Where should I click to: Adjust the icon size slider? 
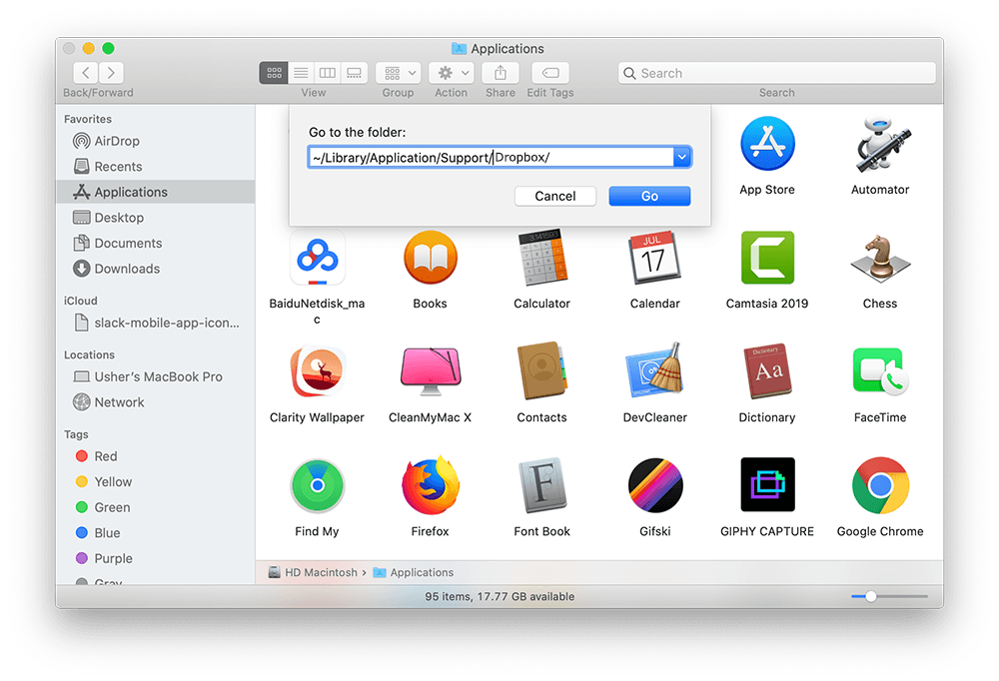click(871, 596)
